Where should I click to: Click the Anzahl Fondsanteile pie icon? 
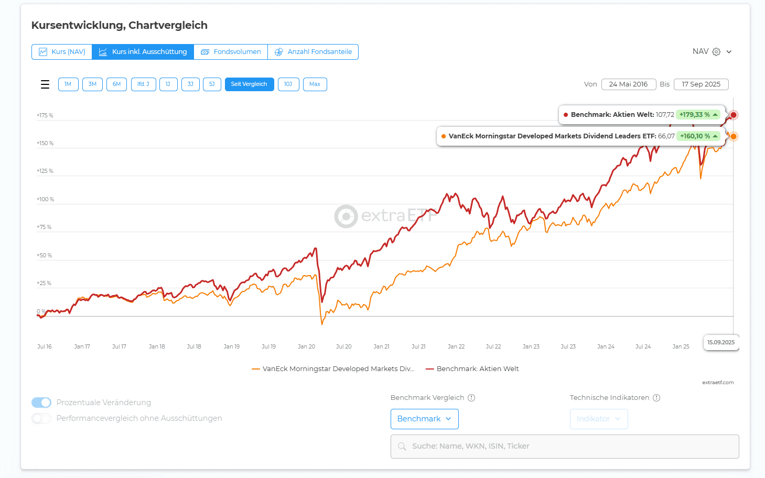(279, 52)
